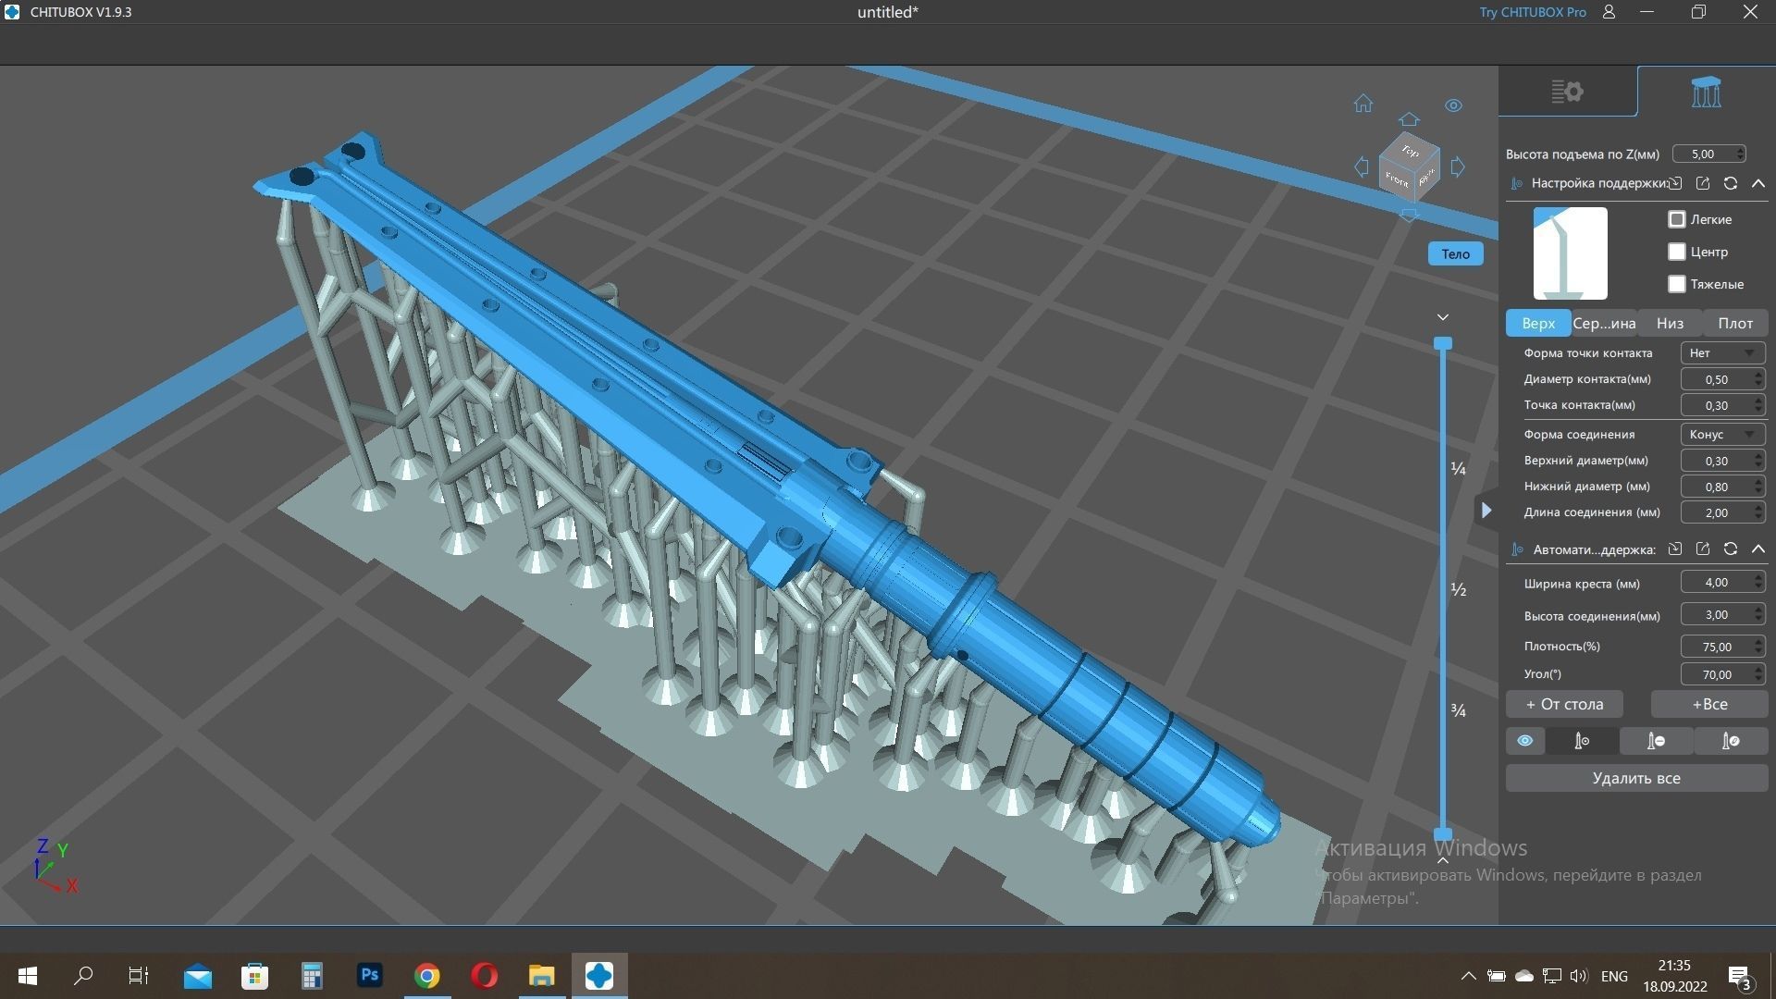This screenshot has height=999, width=1776.
Task: Click the layer slider top handle
Action: [x=1442, y=343]
